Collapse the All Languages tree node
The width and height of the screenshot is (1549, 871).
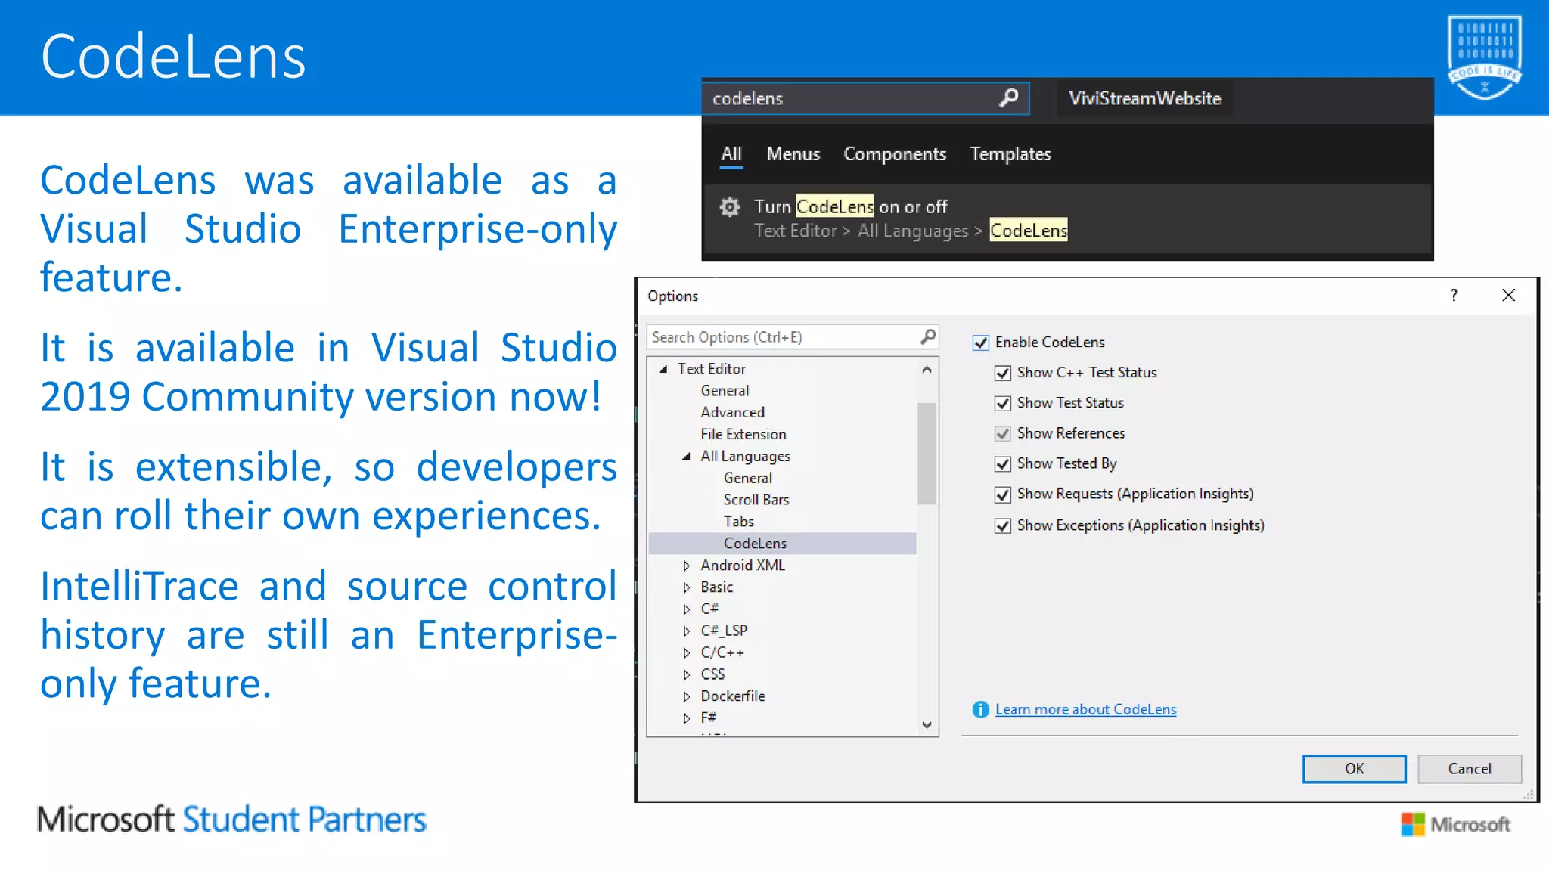pyautogui.click(x=687, y=457)
